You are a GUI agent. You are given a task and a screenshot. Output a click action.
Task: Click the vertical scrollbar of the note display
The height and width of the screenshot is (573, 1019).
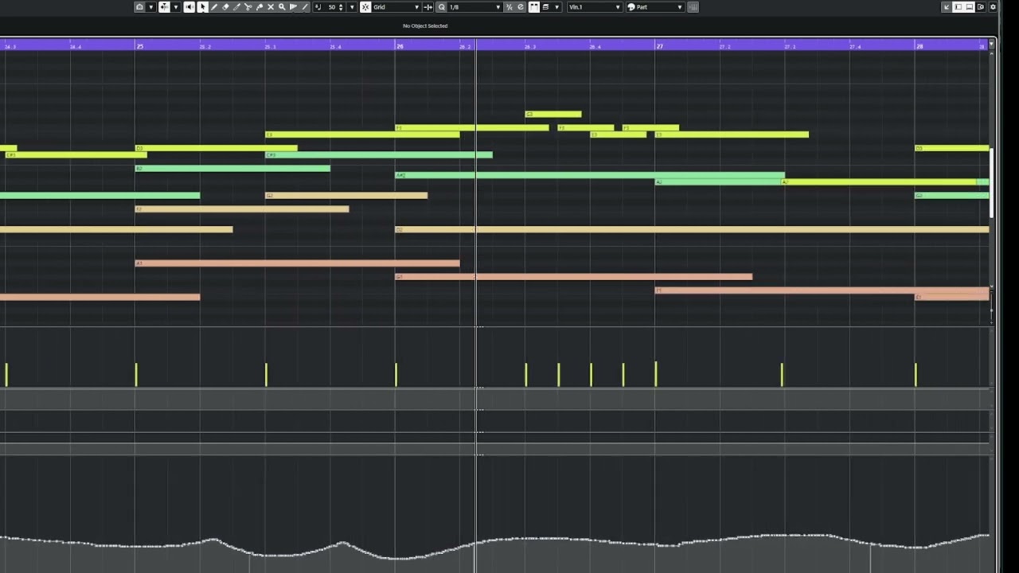pyautogui.click(x=991, y=183)
